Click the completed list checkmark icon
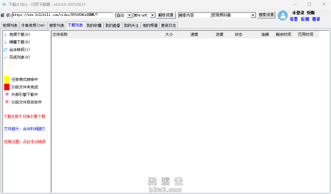Image resolution: width=331 pixels, height=194 pixels. (5, 57)
